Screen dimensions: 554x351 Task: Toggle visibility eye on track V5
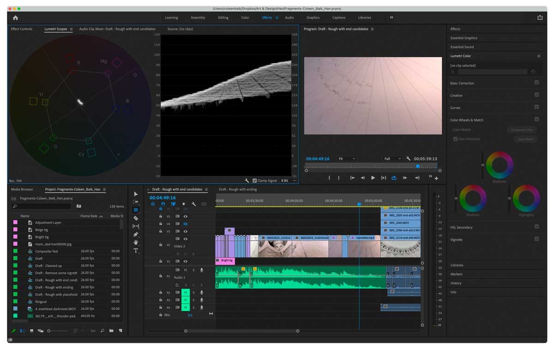[x=186, y=216]
